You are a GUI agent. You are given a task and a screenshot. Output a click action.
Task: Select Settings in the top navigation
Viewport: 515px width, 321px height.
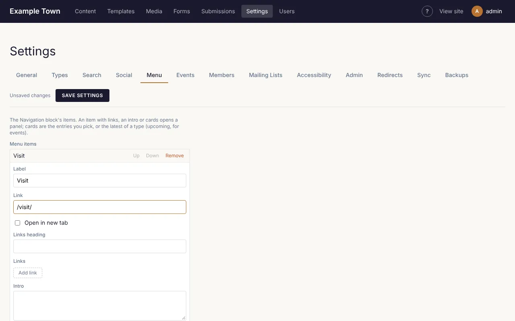(x=257, y=11)
